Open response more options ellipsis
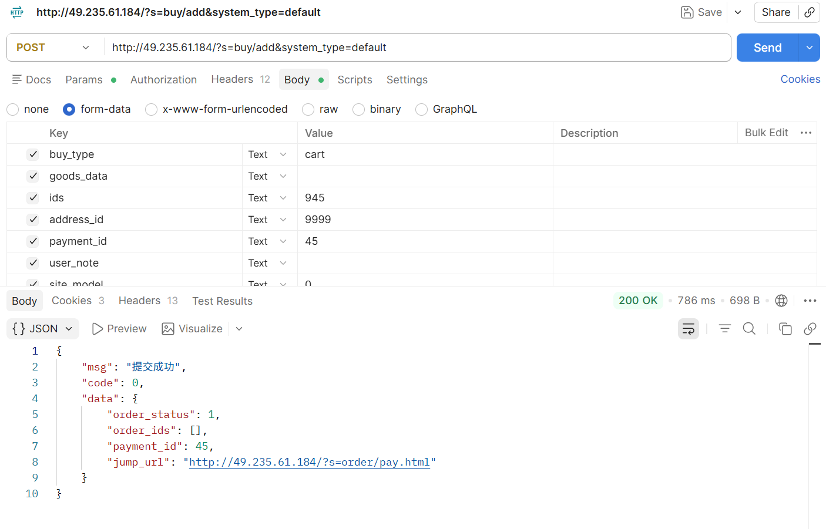 [810, 301]
